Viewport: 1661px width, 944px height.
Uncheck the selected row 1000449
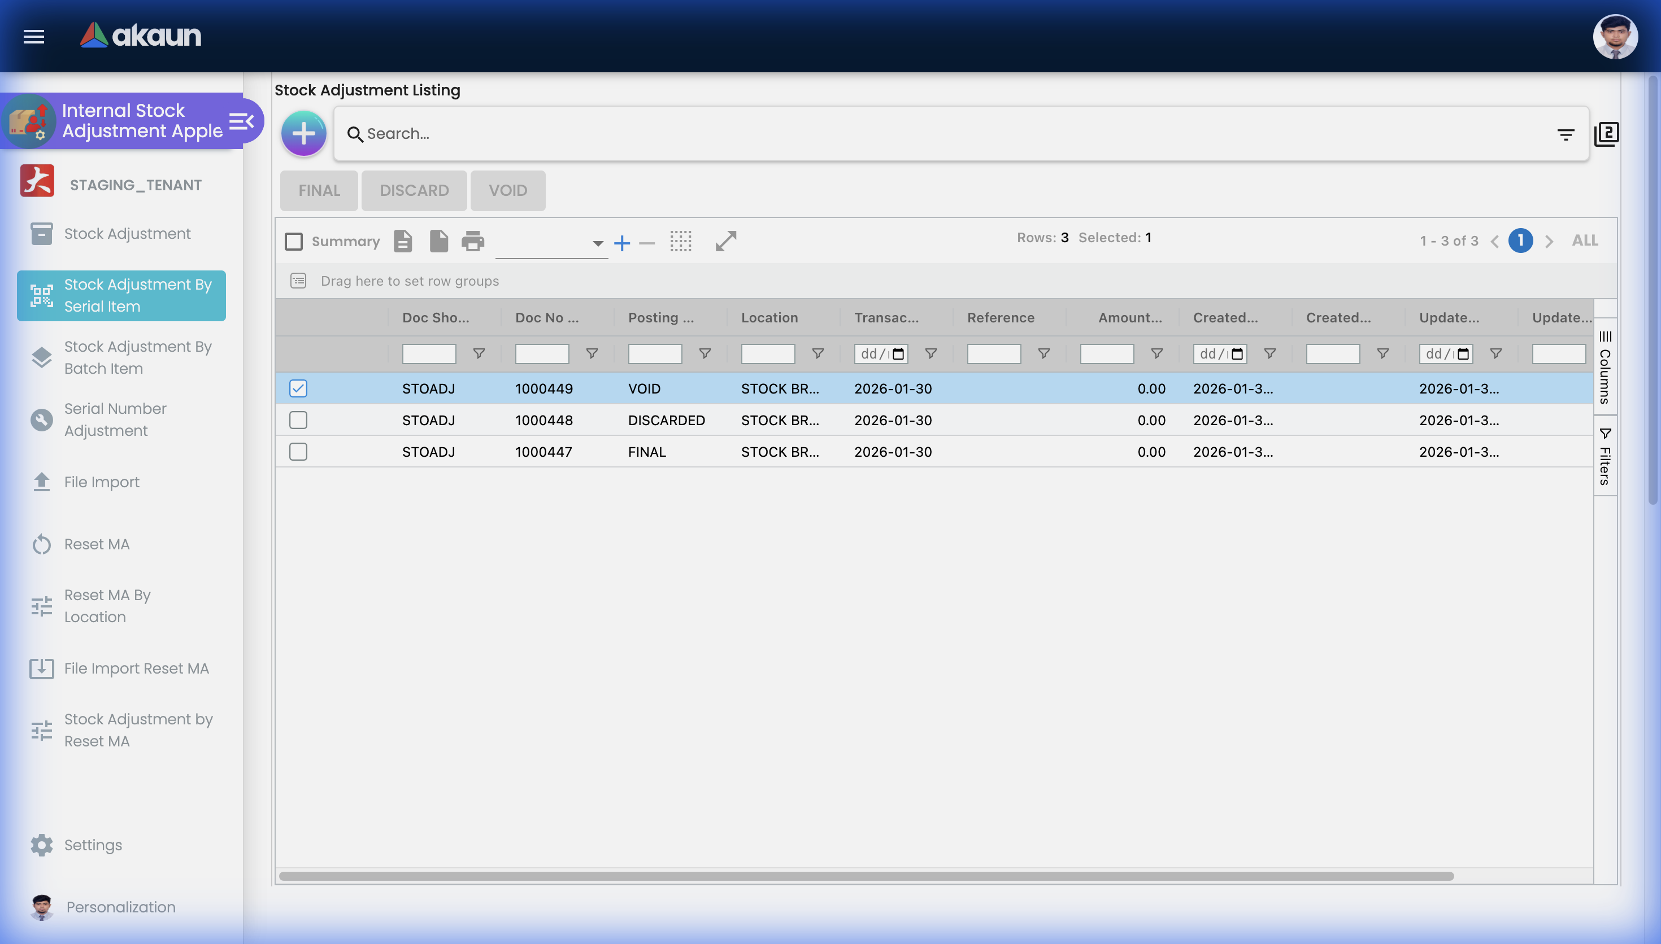[x=298, y=388]
